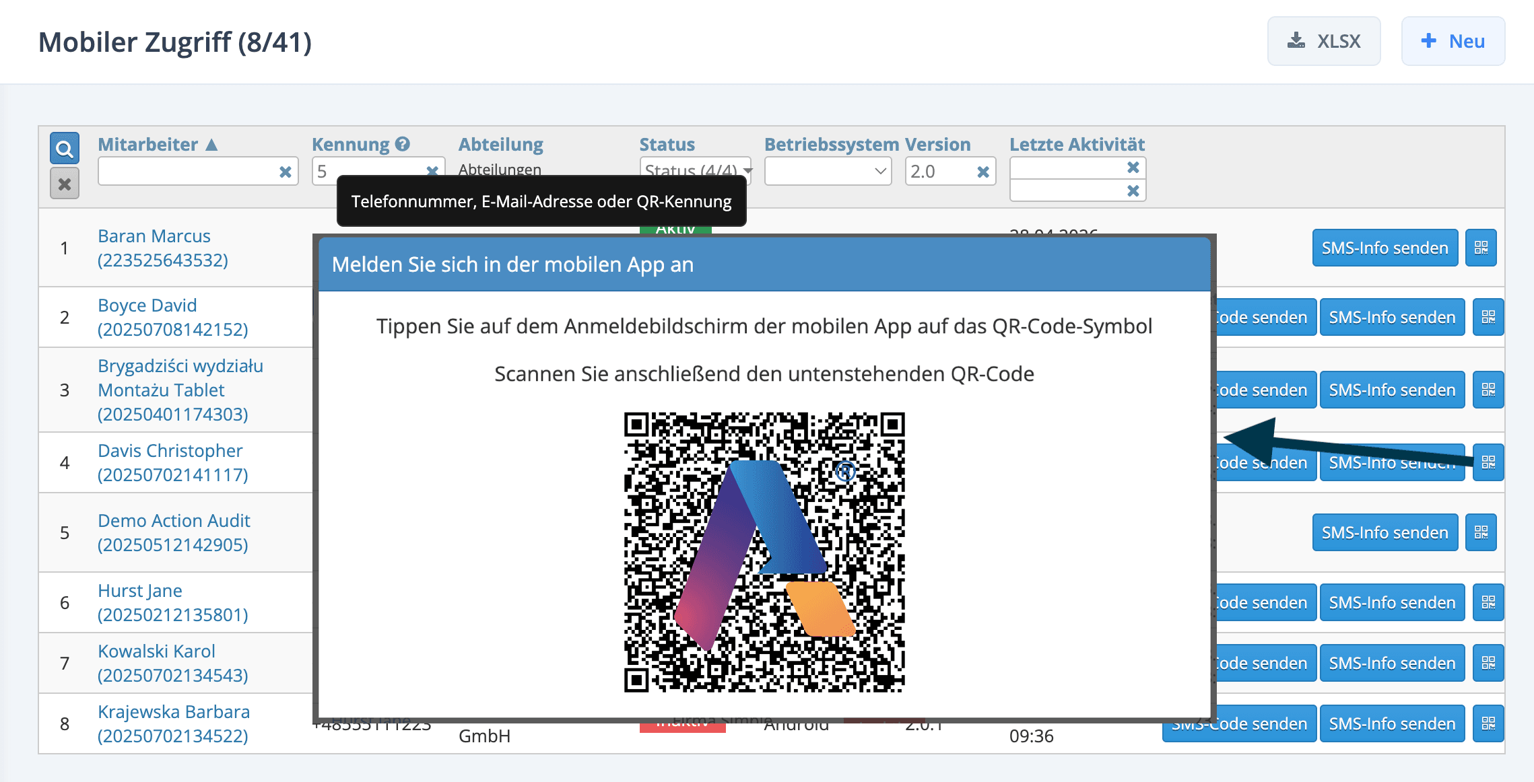Show QR code for Demo Action Audit

click(1481, 532)
